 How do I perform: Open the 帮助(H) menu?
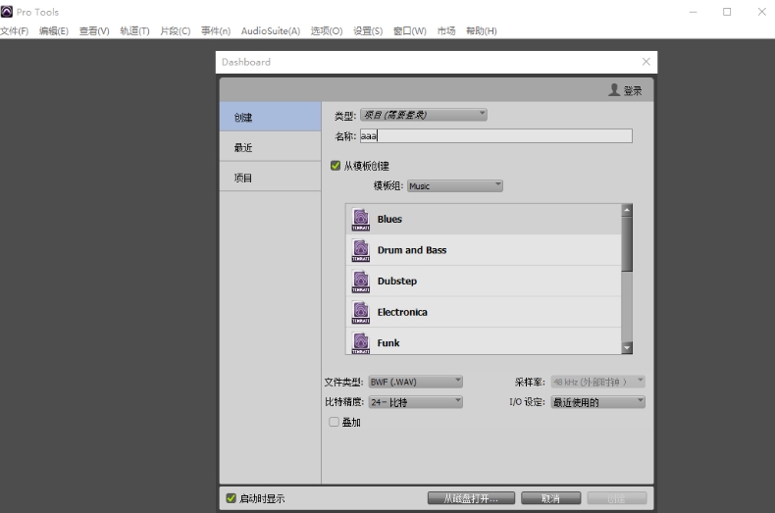click(x=481, y=31)
